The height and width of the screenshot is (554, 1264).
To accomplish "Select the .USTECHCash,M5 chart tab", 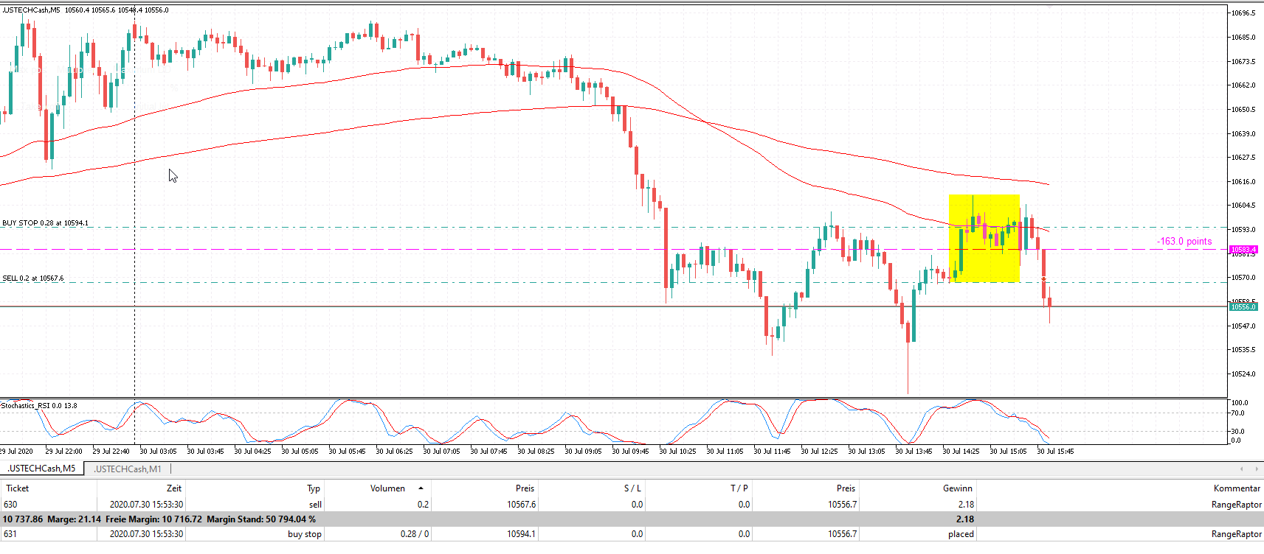I will [x=41, y=469].
